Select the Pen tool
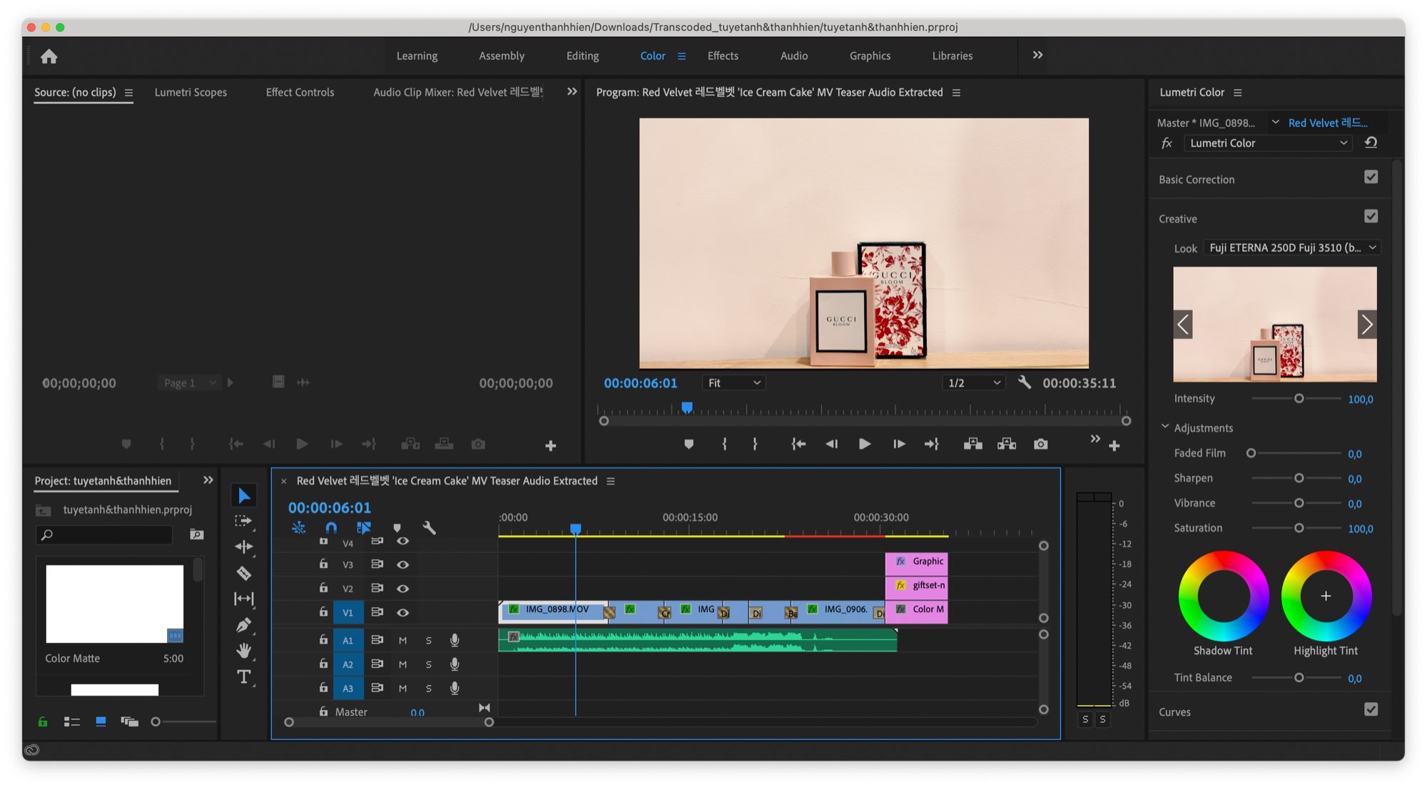Screen dimensions: 1427x787 coord(243,625)
